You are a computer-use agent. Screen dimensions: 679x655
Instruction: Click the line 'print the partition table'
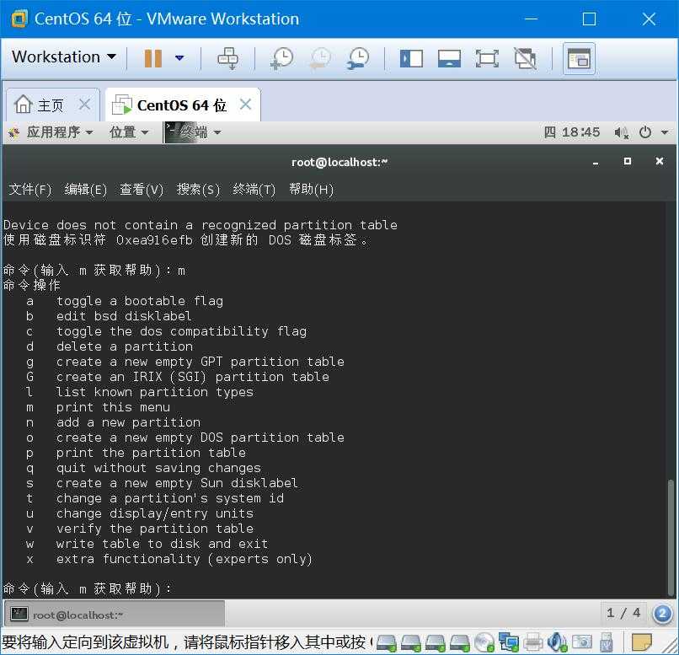click(x=151, y=453)
